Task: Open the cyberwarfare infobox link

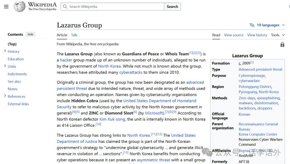Action: tap(249, 81)
